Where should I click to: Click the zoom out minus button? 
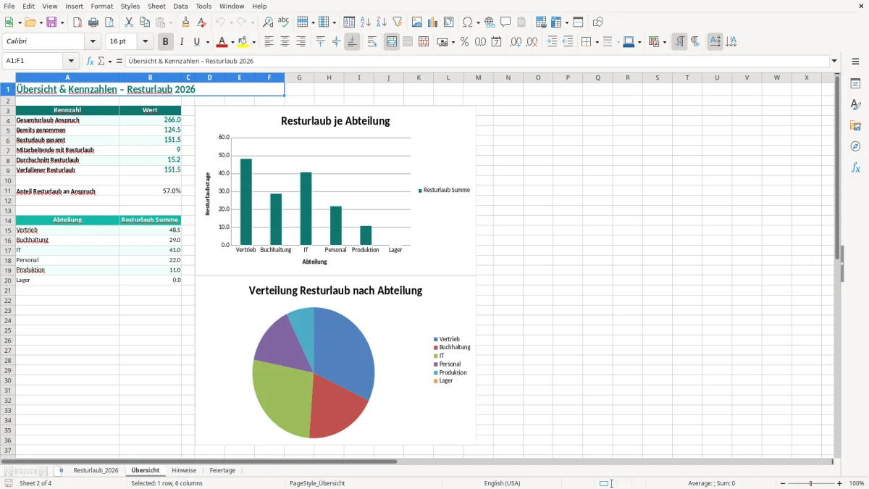(783, 483)
